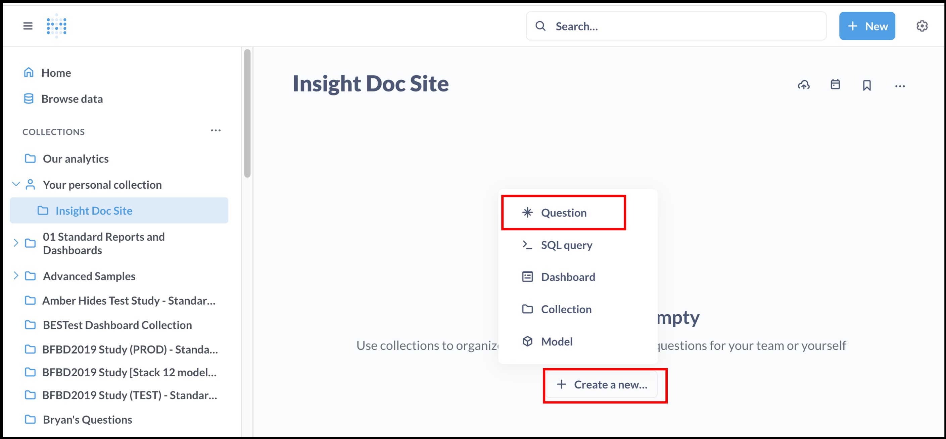946x439 pixels.
Task: Open collection actions ellipsis menu
Action: [x=900, y=86]
